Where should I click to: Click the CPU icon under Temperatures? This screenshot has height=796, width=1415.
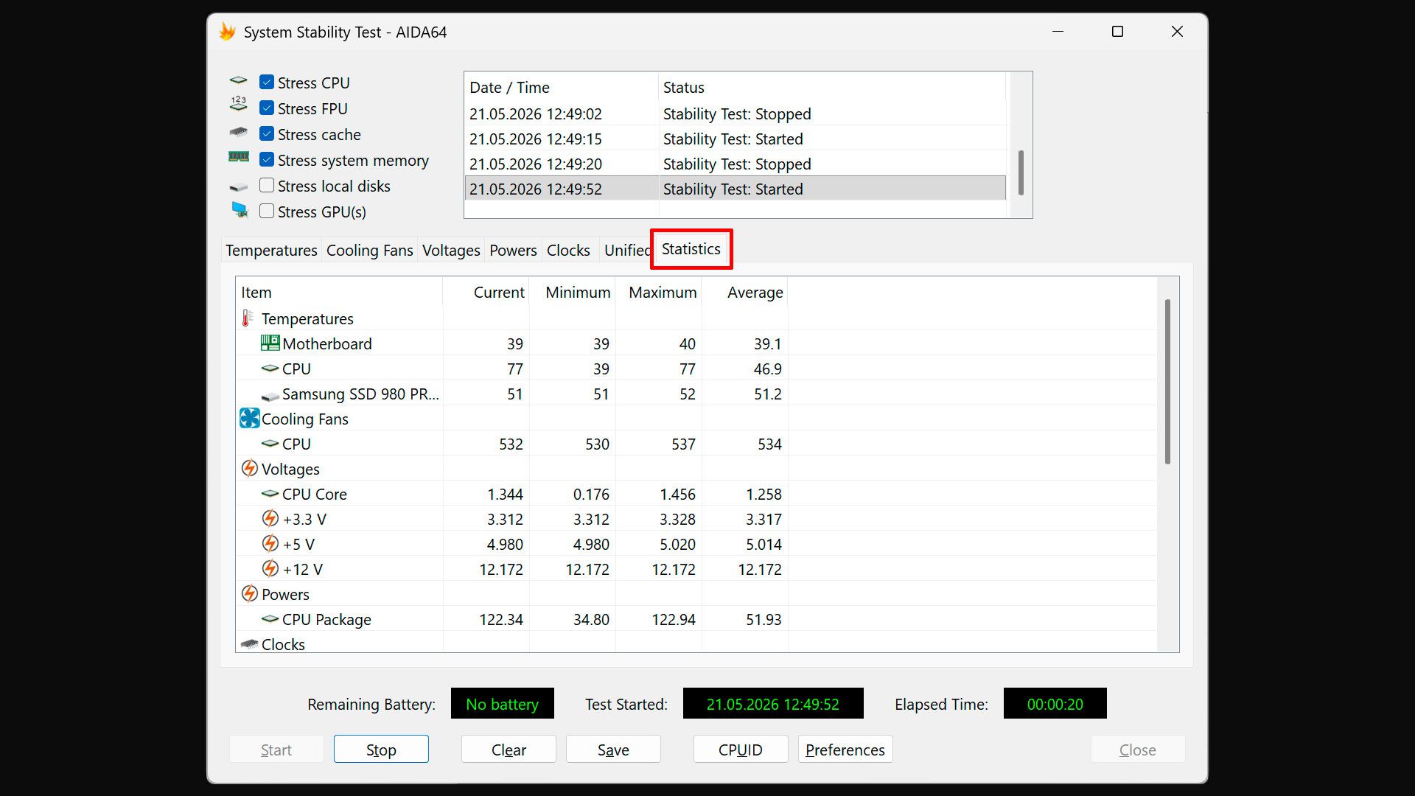click(270, 368)
